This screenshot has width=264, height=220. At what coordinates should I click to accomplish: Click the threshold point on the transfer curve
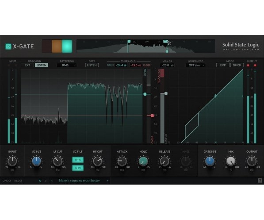click(216, 96)
